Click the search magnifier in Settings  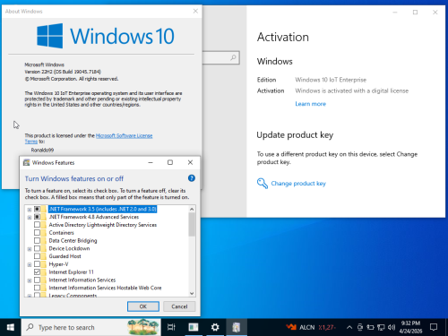(x=233, y=57)
